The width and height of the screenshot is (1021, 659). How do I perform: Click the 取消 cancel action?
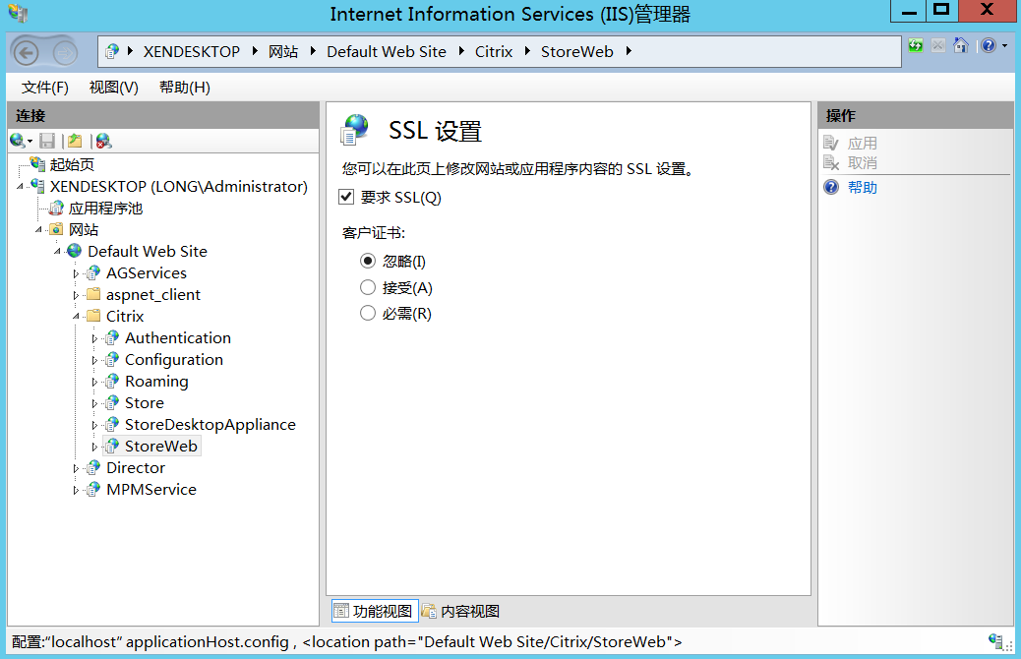click(862, 162)
